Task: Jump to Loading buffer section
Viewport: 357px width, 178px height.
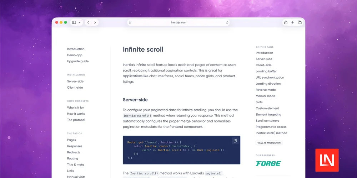Action: pos(266,71)
